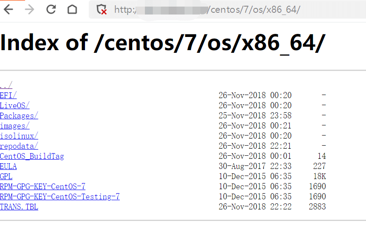Browse the Packages/ directory
Image resolution: width=366 pixels, height=242 pixels.
click(19, 116)
